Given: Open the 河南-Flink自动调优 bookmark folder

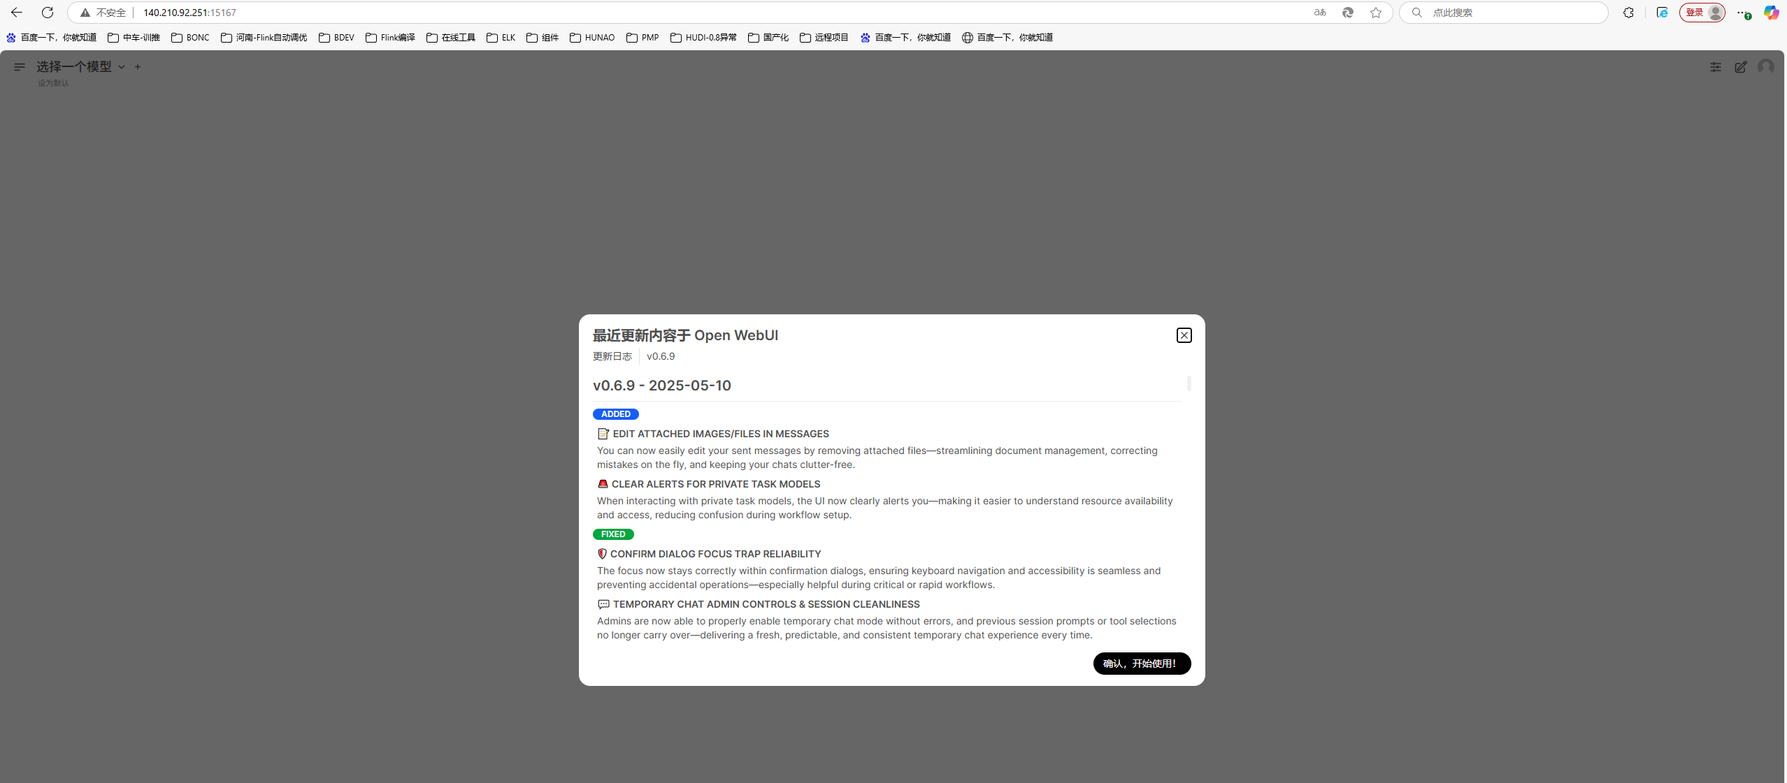Looking at the screenshot, I should coord(264,38).
